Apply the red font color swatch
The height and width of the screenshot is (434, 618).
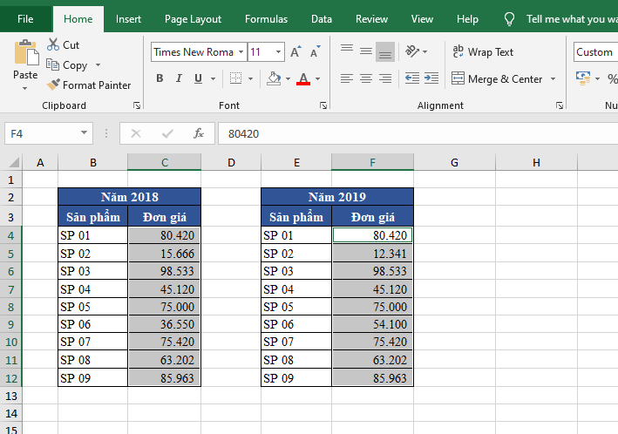[x=302, y=78]
